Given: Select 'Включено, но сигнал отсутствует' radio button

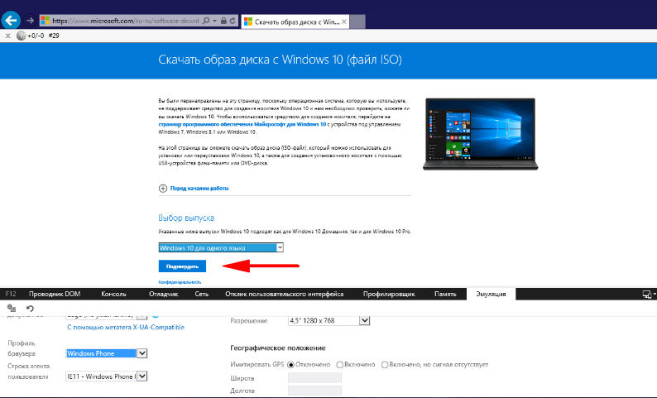Looking at the screenshot, I should click(x=385, y=365).
